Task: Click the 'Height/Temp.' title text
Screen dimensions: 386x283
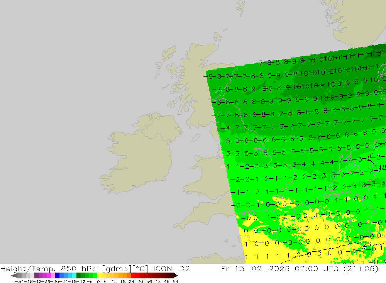Action: pos(29,268)
